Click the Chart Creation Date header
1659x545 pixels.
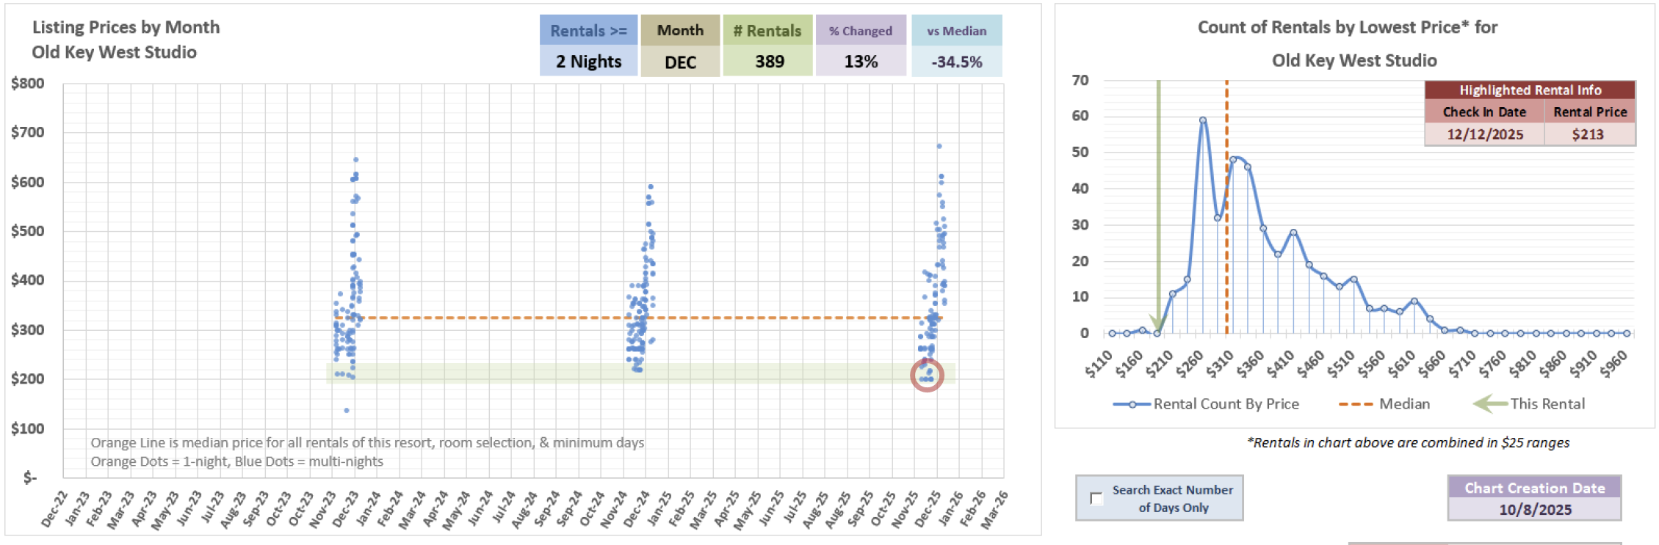pos(1534,488)
